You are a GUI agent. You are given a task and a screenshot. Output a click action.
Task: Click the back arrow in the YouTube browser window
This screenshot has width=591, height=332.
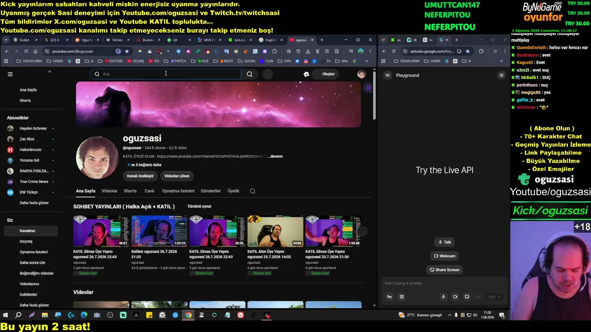(6, 51)
